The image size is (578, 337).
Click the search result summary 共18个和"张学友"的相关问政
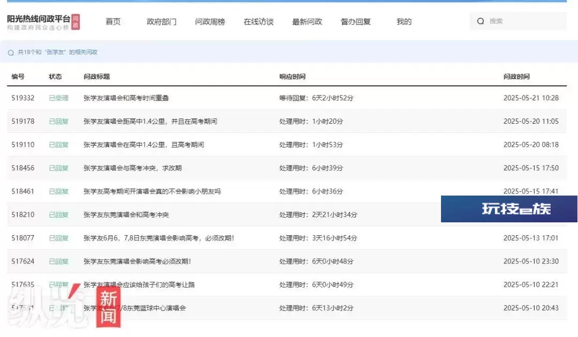[57, 52]
